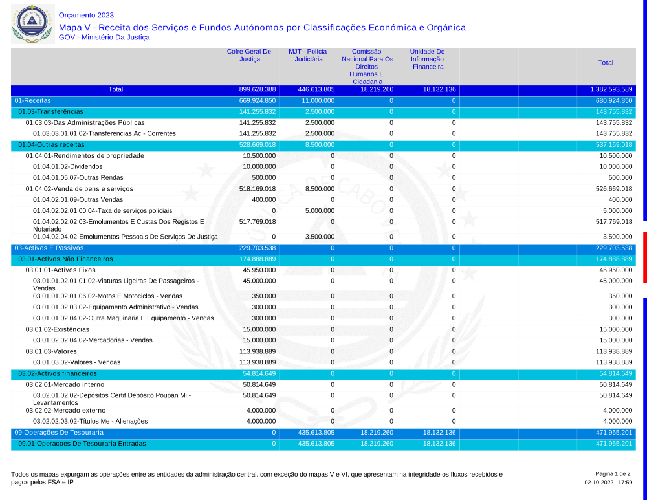Image resolution: width=647 pixels, height=500 pixels.
Task: Click the Mapa V document title
Action: click(262, 27)
